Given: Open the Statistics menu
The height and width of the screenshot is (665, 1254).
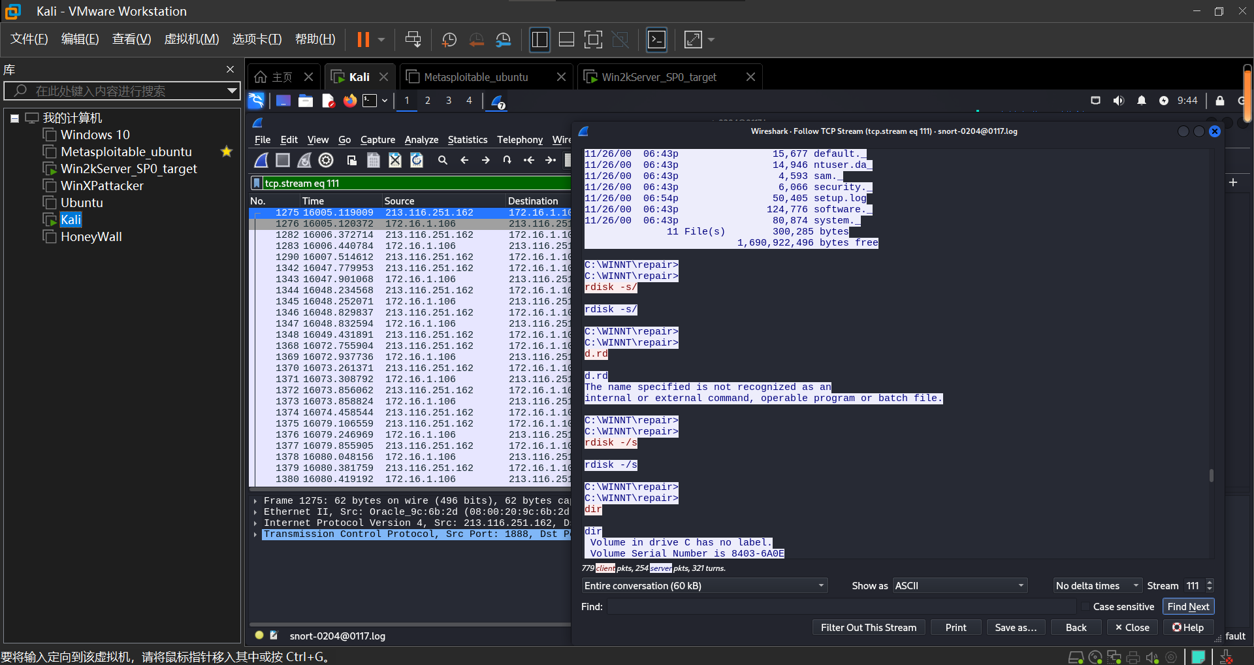Looking at the screenshot, I should pyautogui.click(x=467, y=140).
